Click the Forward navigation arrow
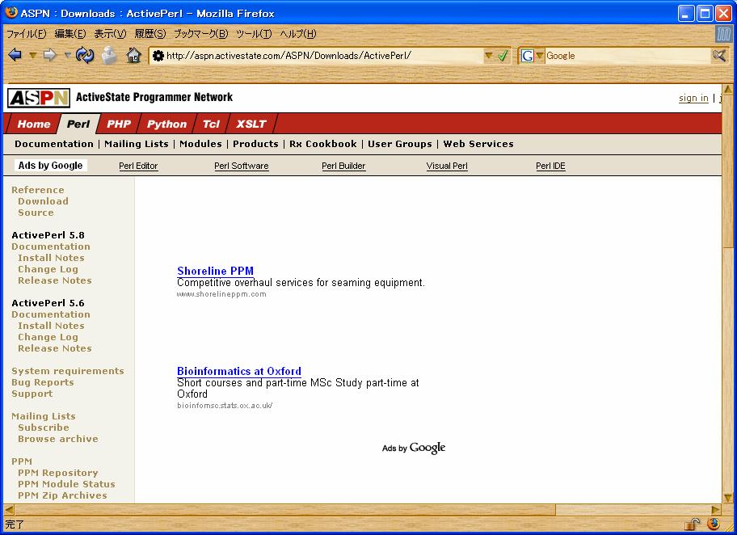737x535 pixels. (x=50, y=56)
